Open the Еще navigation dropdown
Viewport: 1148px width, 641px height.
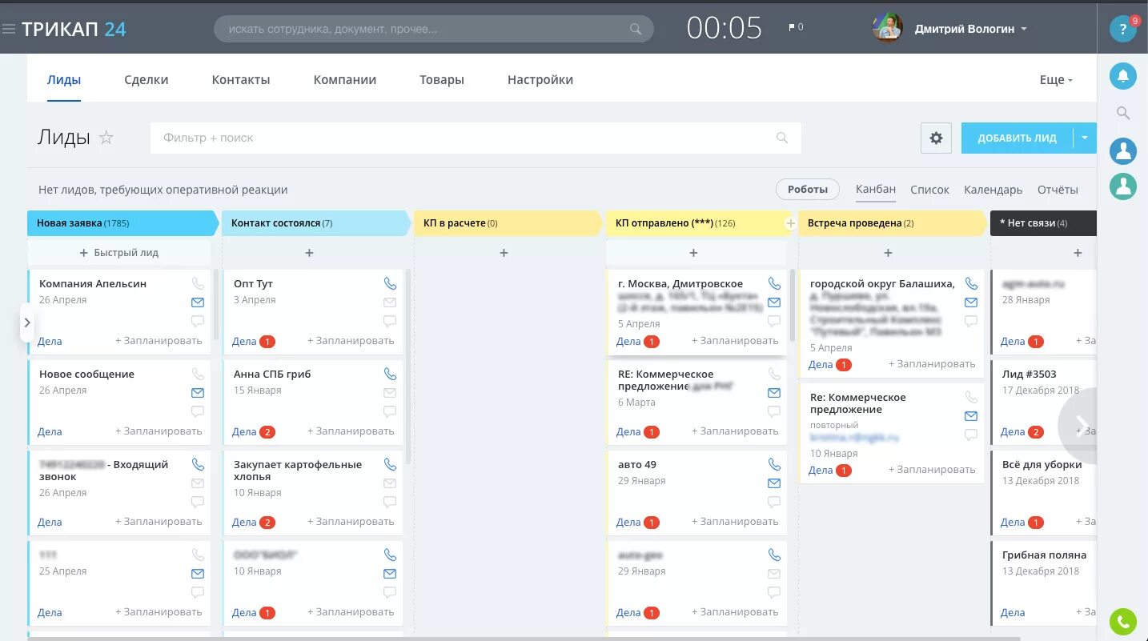point(1055,79)
